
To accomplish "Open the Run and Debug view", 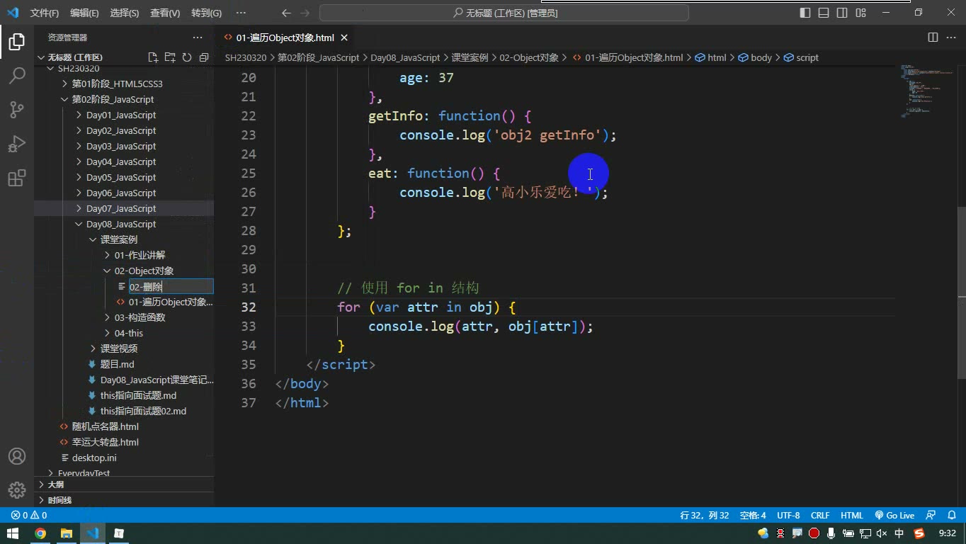I will pyautogui.click(x=17, y=143).
